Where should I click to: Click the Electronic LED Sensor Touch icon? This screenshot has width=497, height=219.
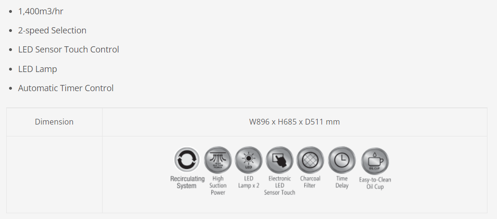[x=280, y=160]
